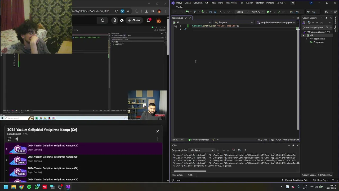
Task: Open the Debug configuration dropdown
Action: click(x=242, y=12)
